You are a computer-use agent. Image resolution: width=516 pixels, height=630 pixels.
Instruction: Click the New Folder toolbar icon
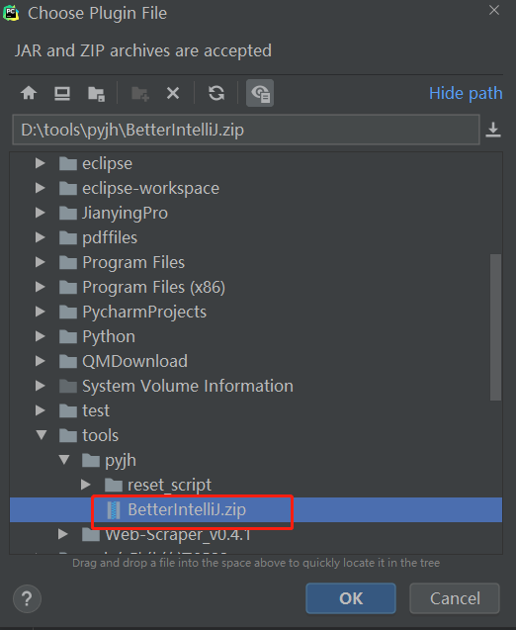(x=140, y=94)
